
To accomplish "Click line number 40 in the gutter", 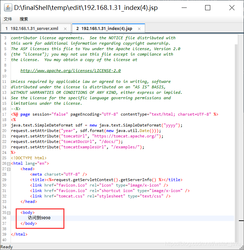I will pyautogui.click(x=4, y=240).
